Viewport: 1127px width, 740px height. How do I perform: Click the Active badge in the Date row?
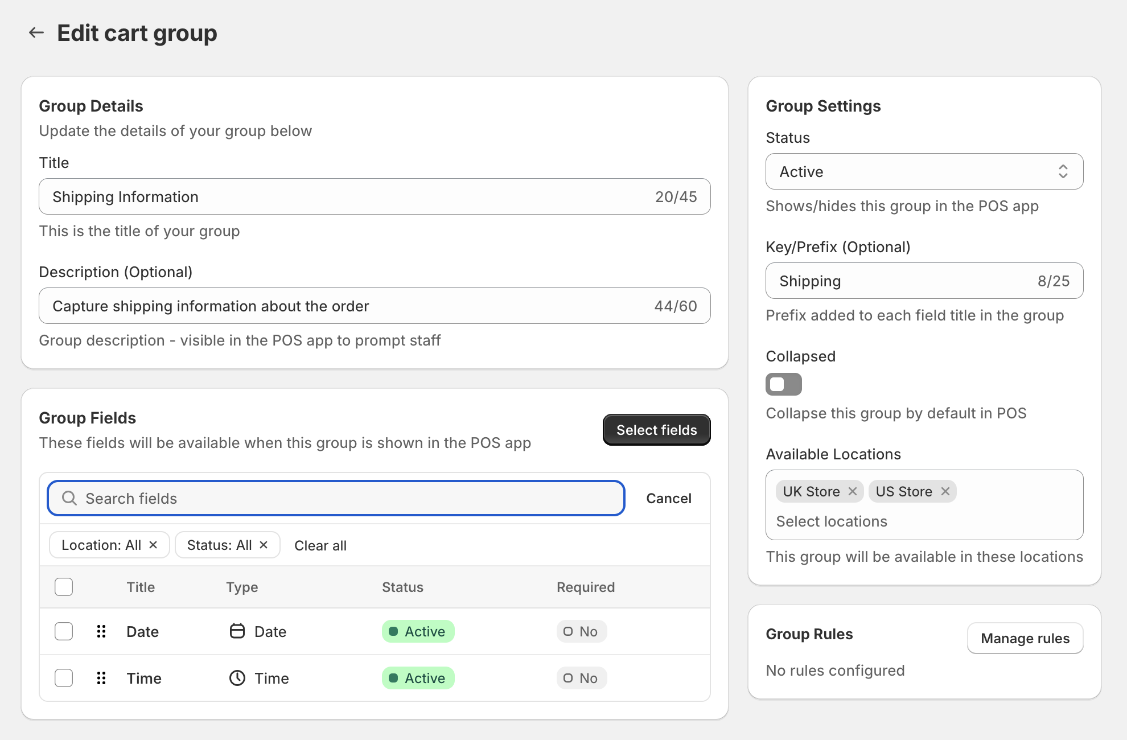pos(418,631)
